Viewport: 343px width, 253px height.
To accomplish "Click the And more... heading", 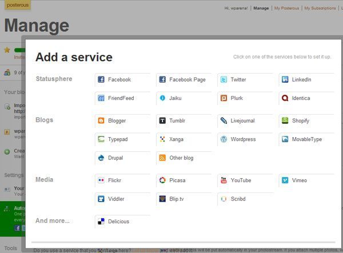I will click(x=52, y=220).
